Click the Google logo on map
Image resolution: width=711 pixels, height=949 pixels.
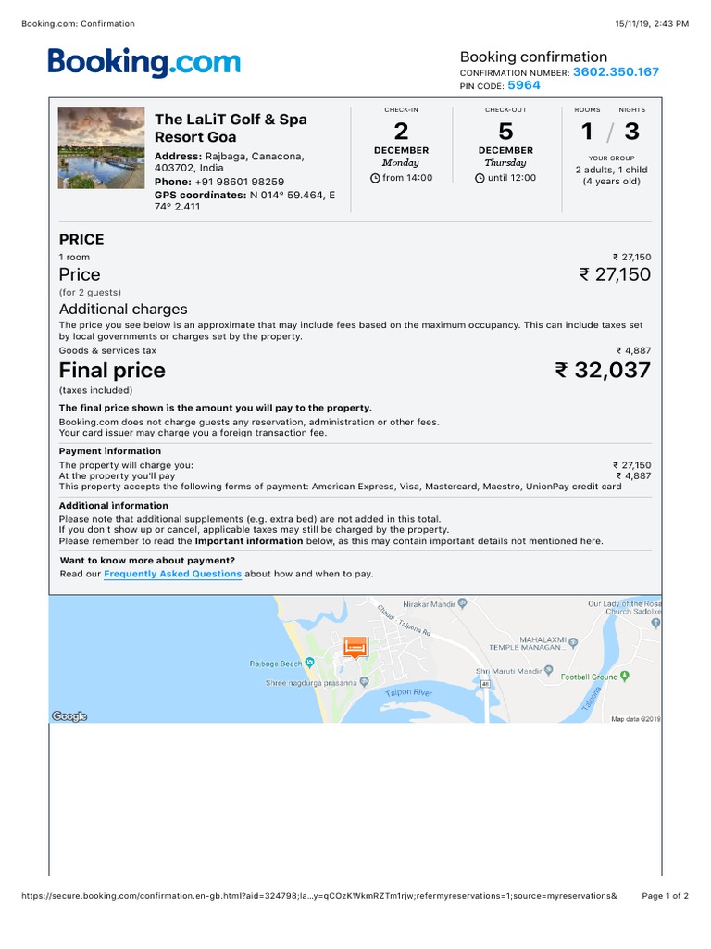tap(69, 715)
